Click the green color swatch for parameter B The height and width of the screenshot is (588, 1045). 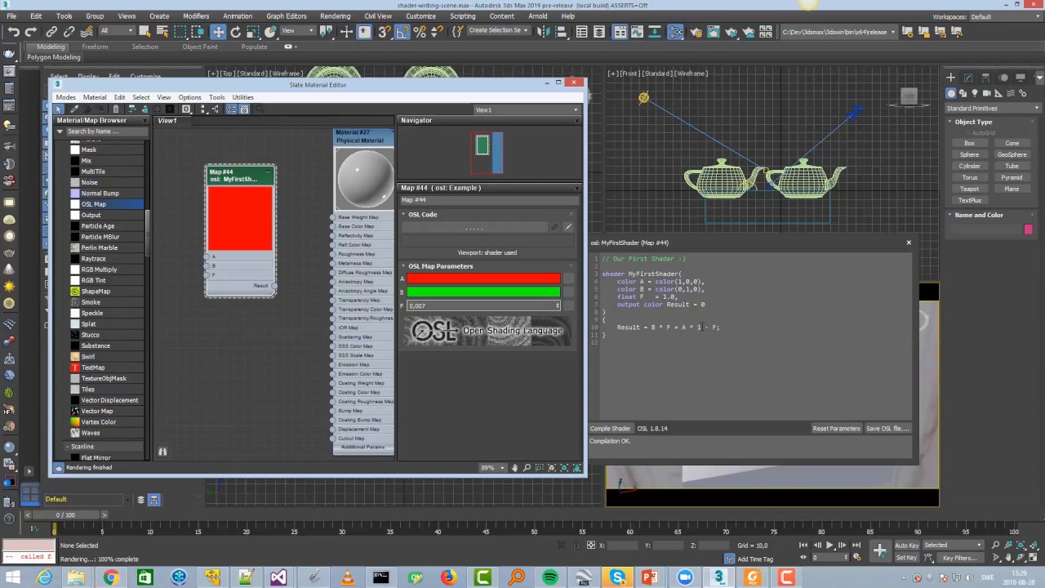coord(483,292)
